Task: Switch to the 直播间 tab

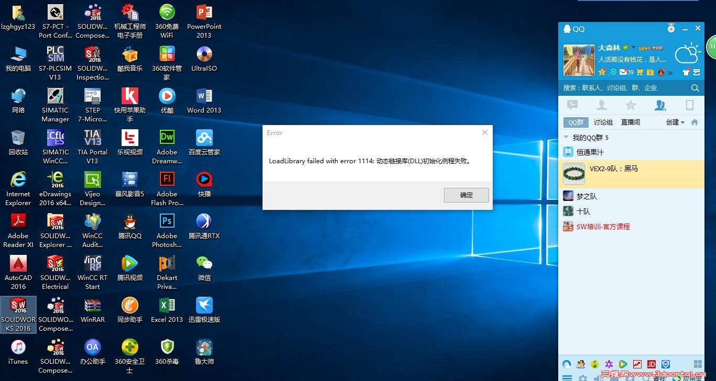Action: (x=631, y=122)
